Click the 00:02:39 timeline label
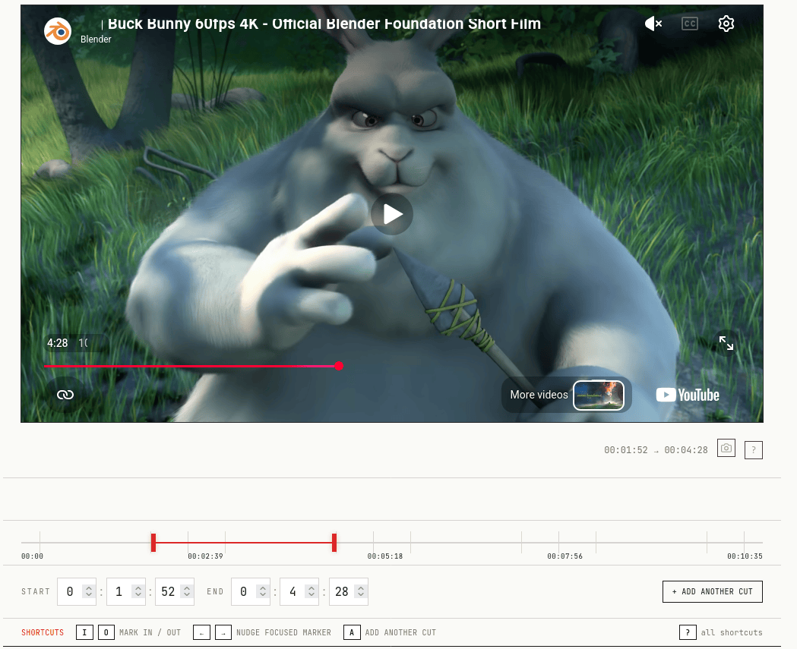Image resolution: width=797 pixels, height=649 pixels. (x=205, y=556)
